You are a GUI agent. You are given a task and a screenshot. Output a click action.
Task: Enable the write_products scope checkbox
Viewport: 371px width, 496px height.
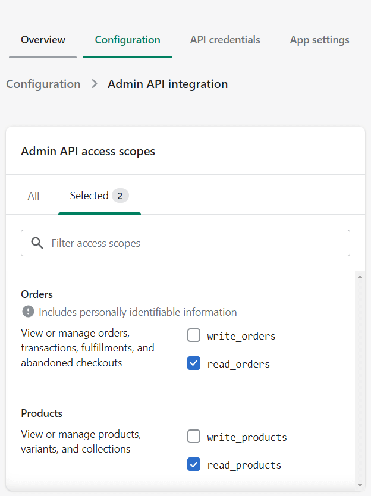pos(194,437)
